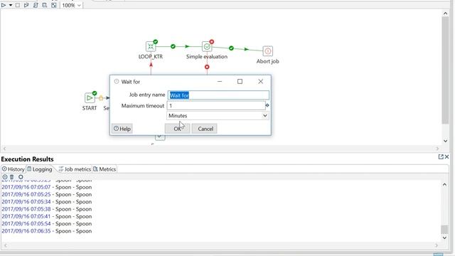Click the log pane scroll up arrow
The height and width of the screenshot is (256, 455).
pyautogui.click(x=444, y=185)
